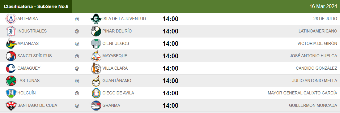This screenshot has width=340, height=113.
Task: Open the HOLGUÍN team name link
Action: [27, 93]
